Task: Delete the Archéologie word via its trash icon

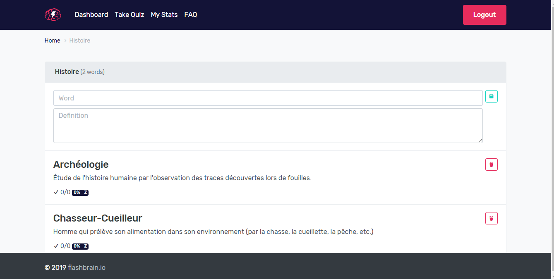Action: (491, 165)
